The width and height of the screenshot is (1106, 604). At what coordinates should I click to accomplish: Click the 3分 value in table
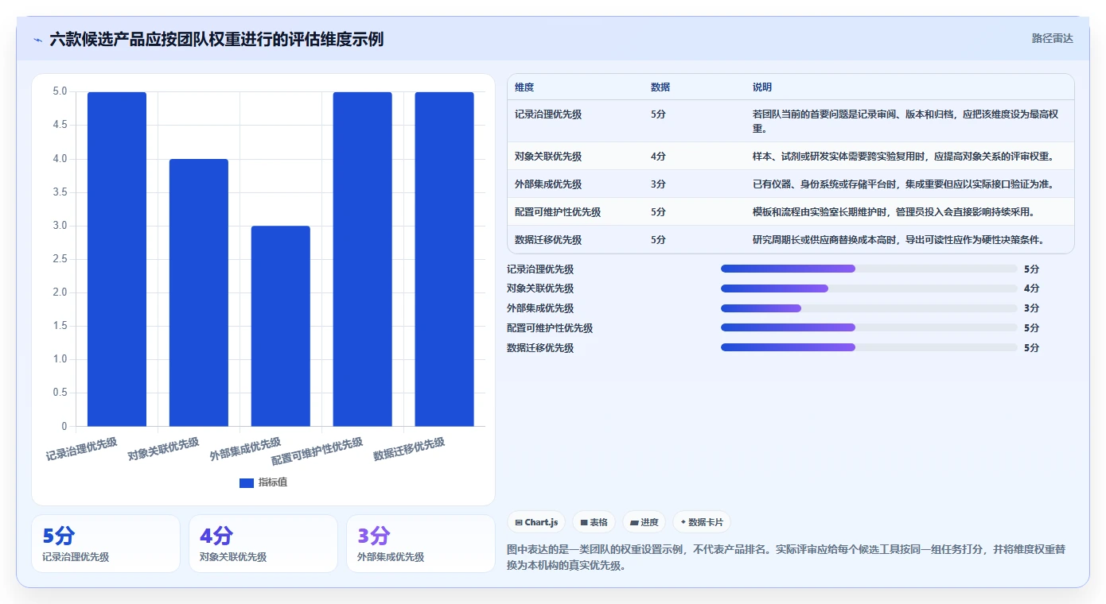(x=658, y=184)
